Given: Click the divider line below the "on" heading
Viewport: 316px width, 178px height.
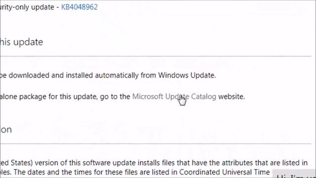Looking at the screenshot, I should click(x=156, y=144).
